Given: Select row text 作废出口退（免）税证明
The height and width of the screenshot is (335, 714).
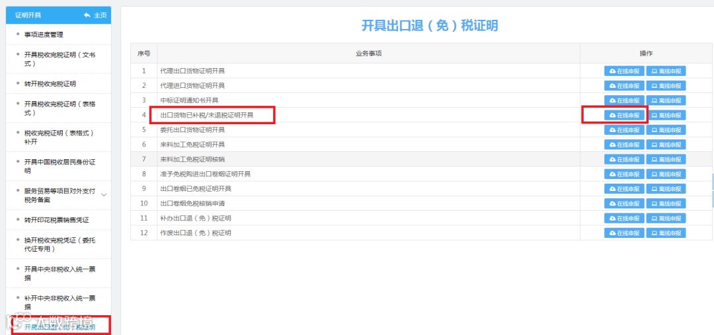Looking at the screenshot, I should click(196, 233).
